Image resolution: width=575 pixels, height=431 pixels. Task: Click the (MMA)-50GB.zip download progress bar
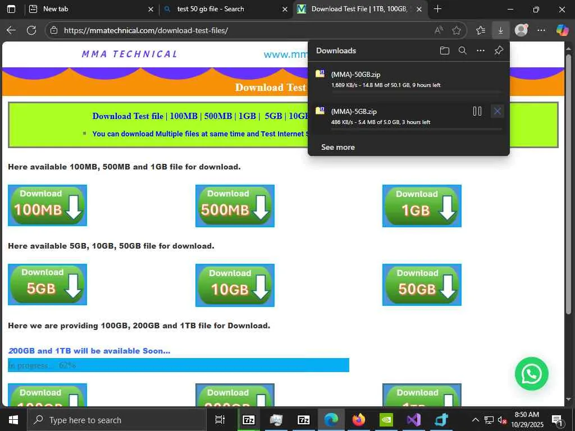pos(416,91)
